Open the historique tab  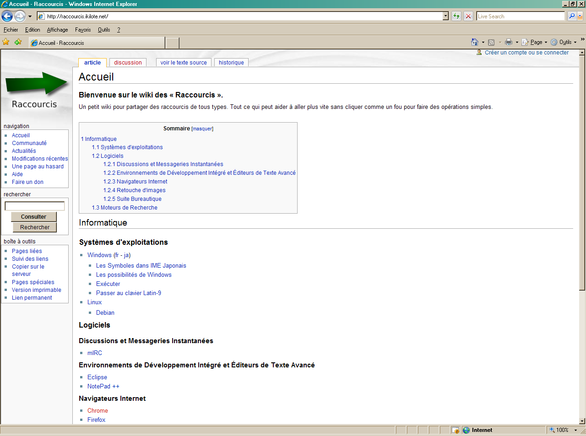click(x=231, y=63)
